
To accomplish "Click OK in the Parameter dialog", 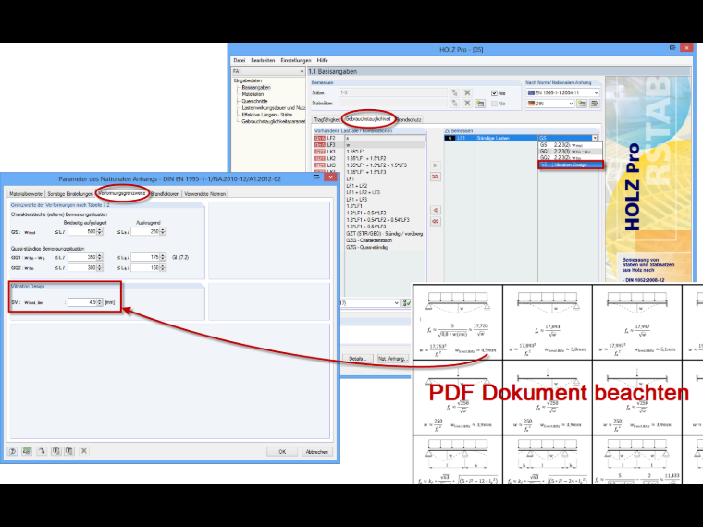I will [282, 452].
